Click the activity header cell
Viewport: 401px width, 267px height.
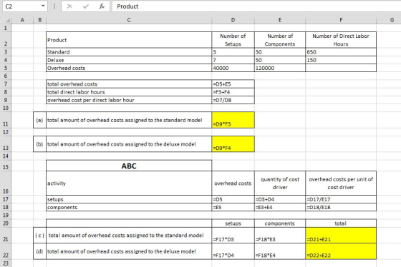(129, 183)
